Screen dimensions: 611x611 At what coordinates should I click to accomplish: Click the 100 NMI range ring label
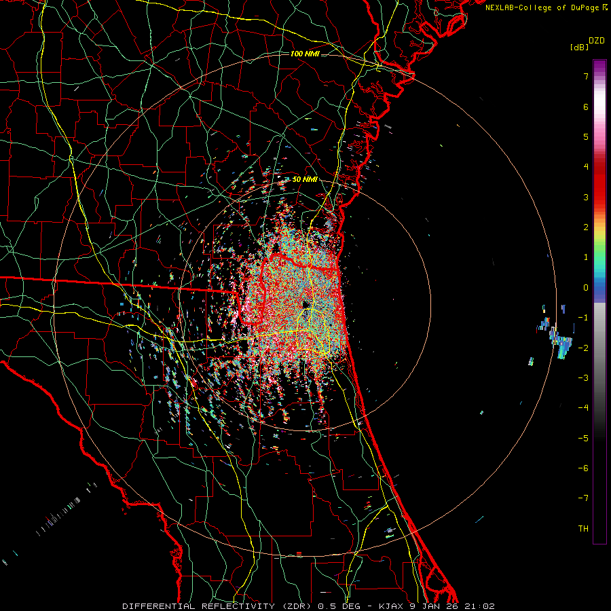[x=305, y=54]
